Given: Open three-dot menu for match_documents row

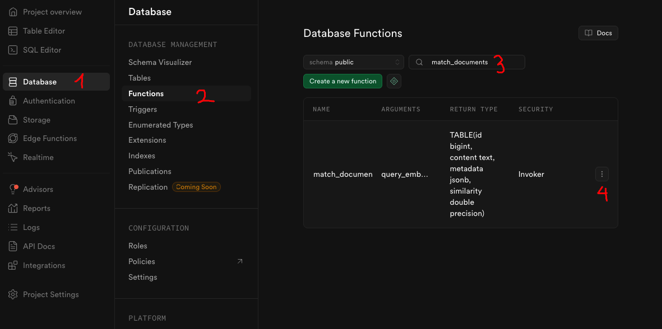Looking at the screenshot, I should click(601, 174).
